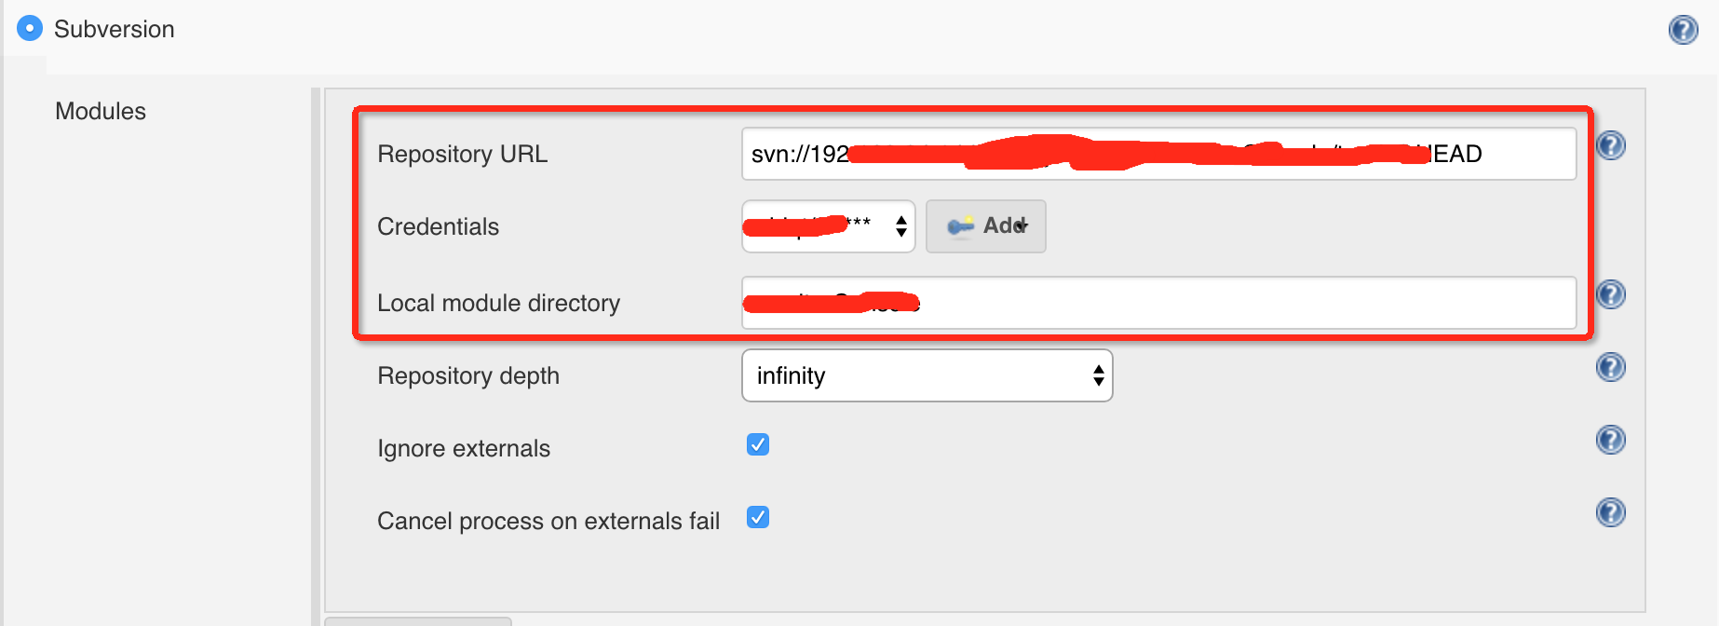Viewport: 1719px width, 626px height.
Task: Open the Credentials dropdown
Action: tap(827, 226)
